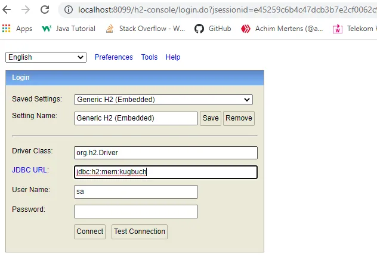Open the W3 Java Tutorial bookmark icon
This screenshot has height=256, width=377.
pos(47,29)
